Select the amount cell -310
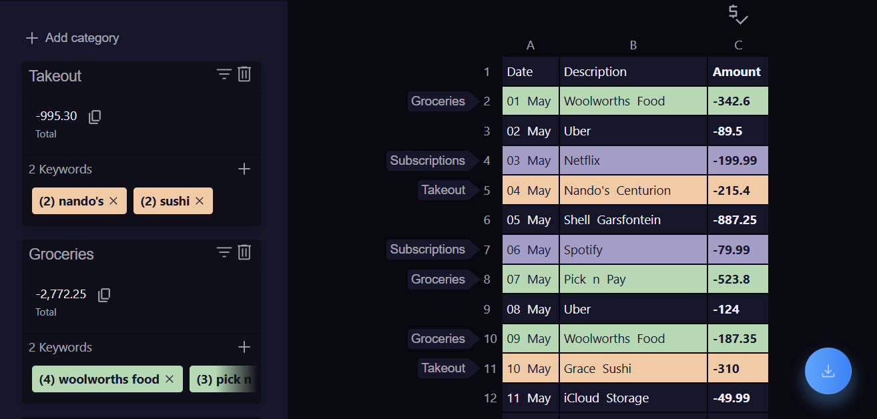This screenshot has height=419, width=877. tap(738, 368)
